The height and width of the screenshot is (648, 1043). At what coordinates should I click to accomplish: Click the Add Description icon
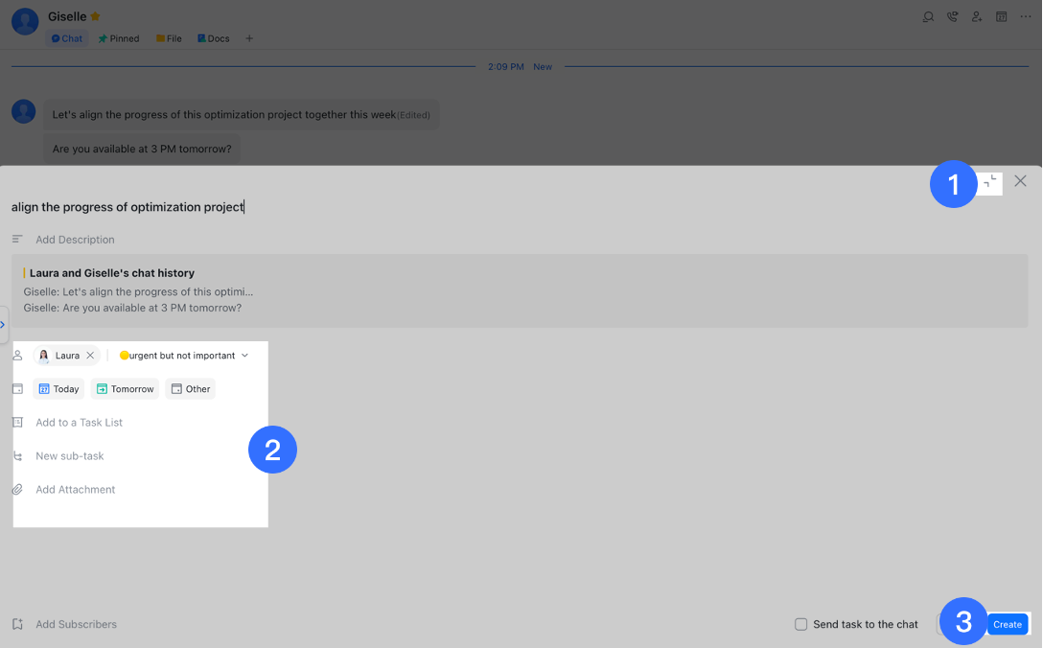click(x=15, y=239)
